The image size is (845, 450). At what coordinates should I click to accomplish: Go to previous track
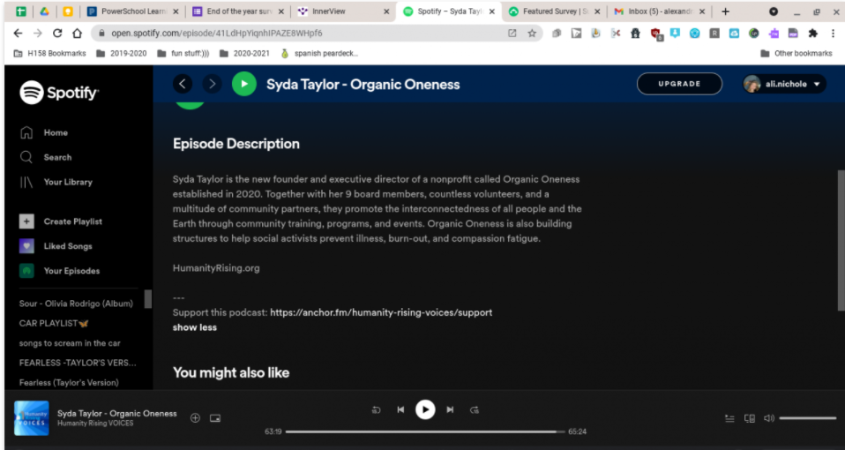[x=400, y=409]
